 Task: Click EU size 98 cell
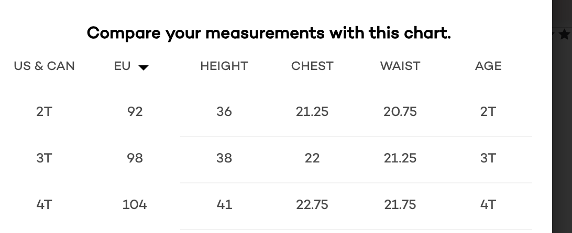(135, 158)
